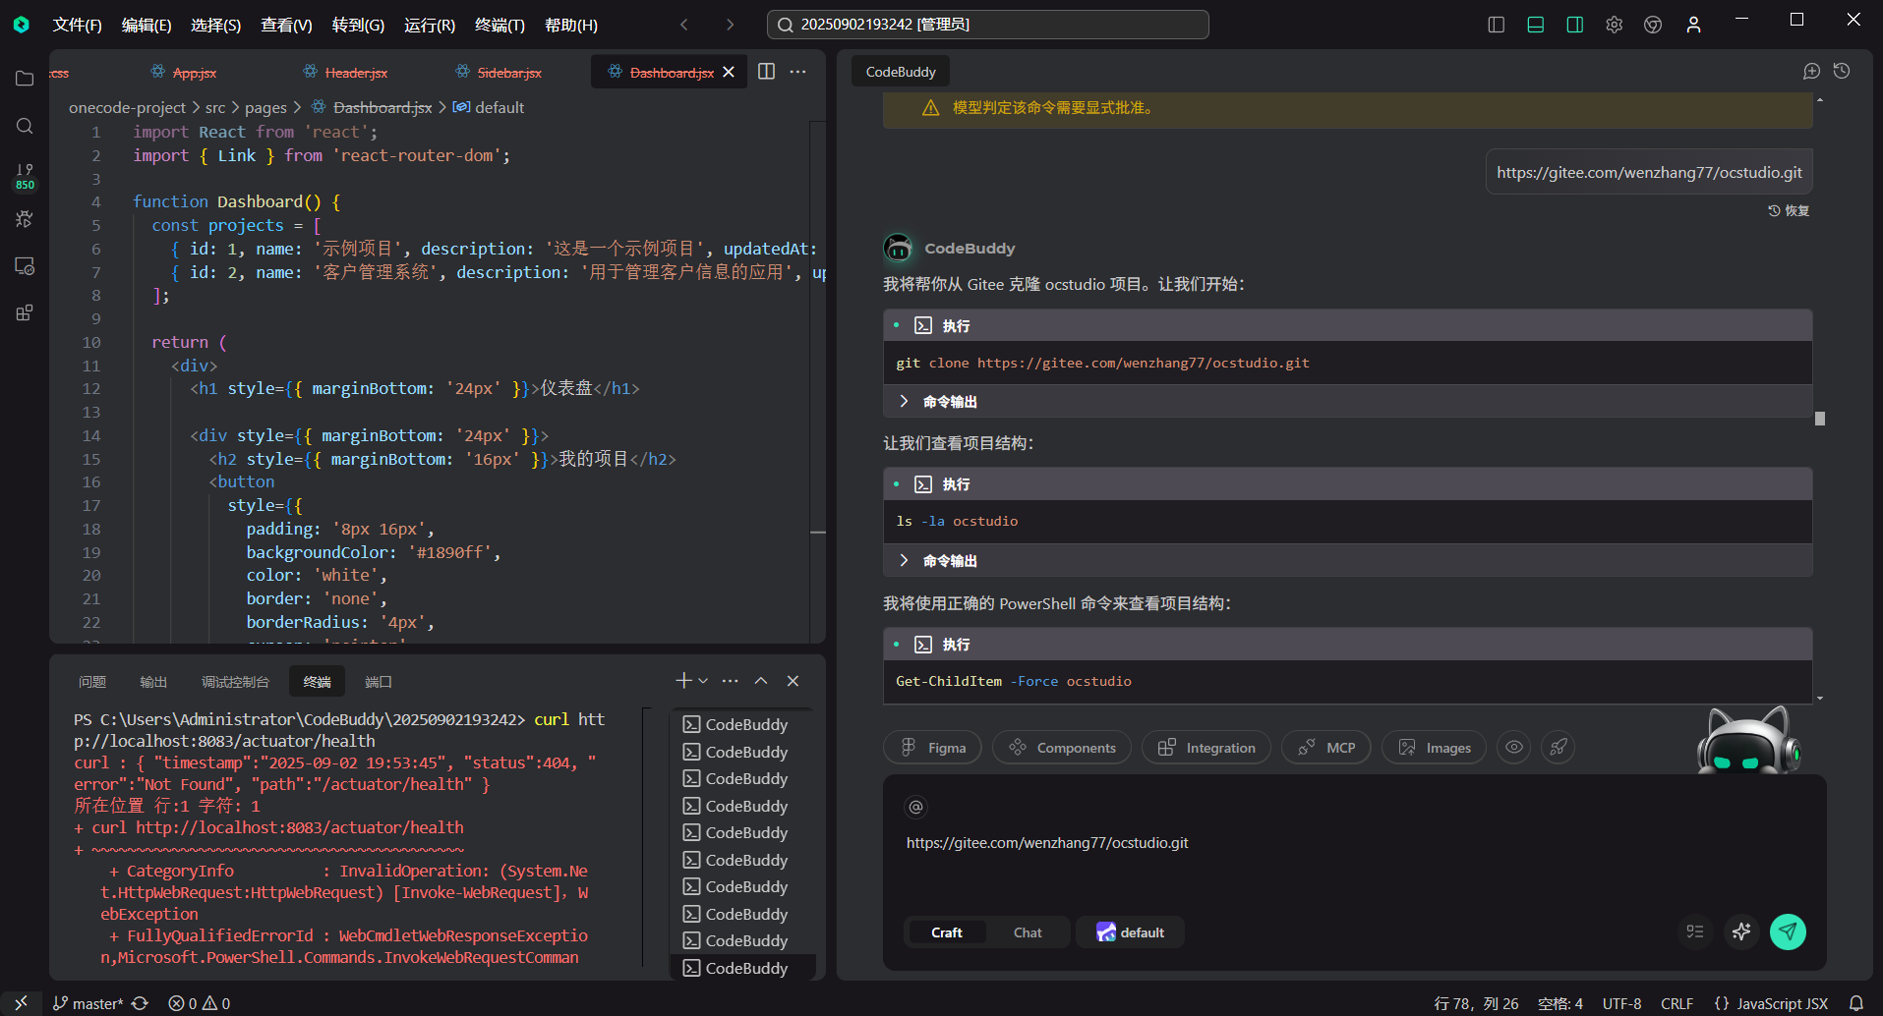Click the master branch status item

(88, 1003)
